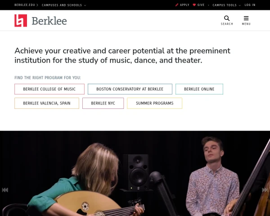Viewport: 270px width, 216px height.
Task: Open the Berklee Online program button
Action: coord(199,89)
